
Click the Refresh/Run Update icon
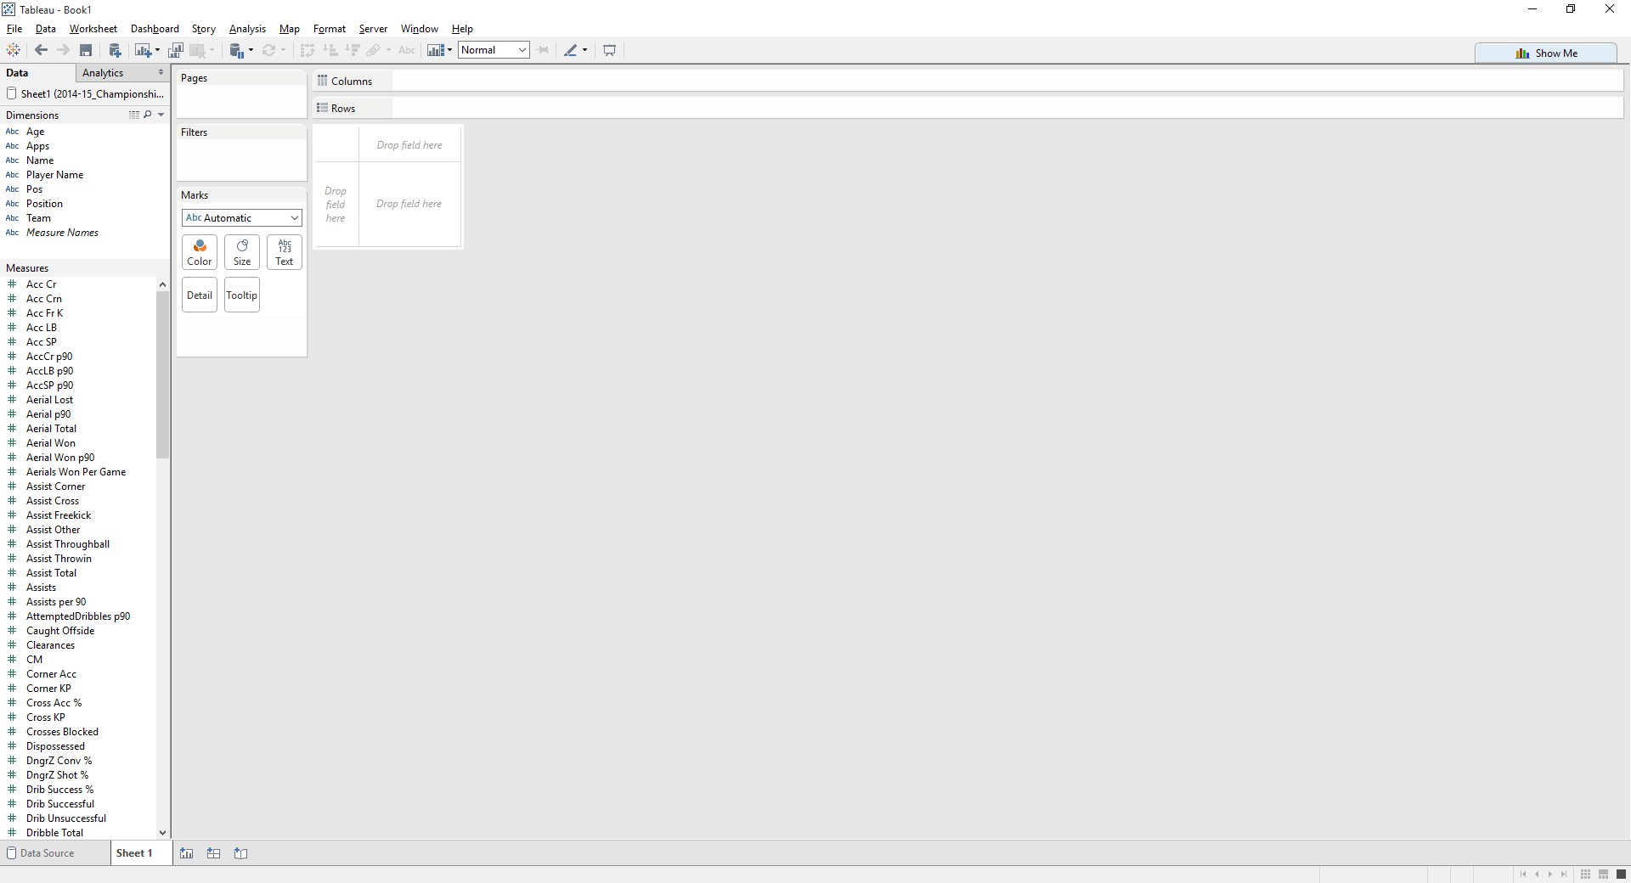click(x=269, y=50)
